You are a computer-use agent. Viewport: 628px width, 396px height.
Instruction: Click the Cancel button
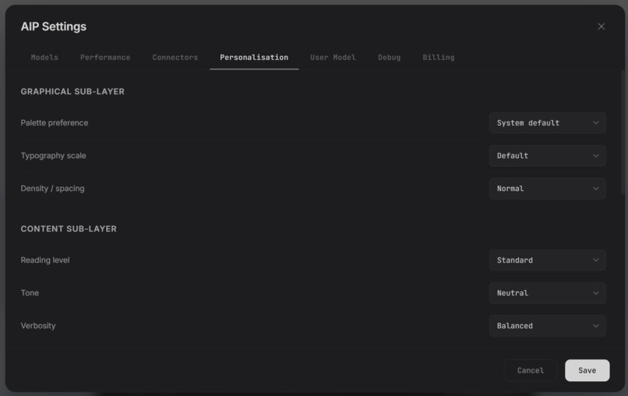[x=531, y=370]
